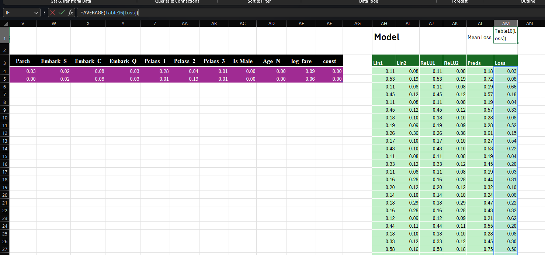Confirm the formula using the checkmark icon
Image resolution: width=545 pixels, height=255 pixels.
[x=62, y=13]
